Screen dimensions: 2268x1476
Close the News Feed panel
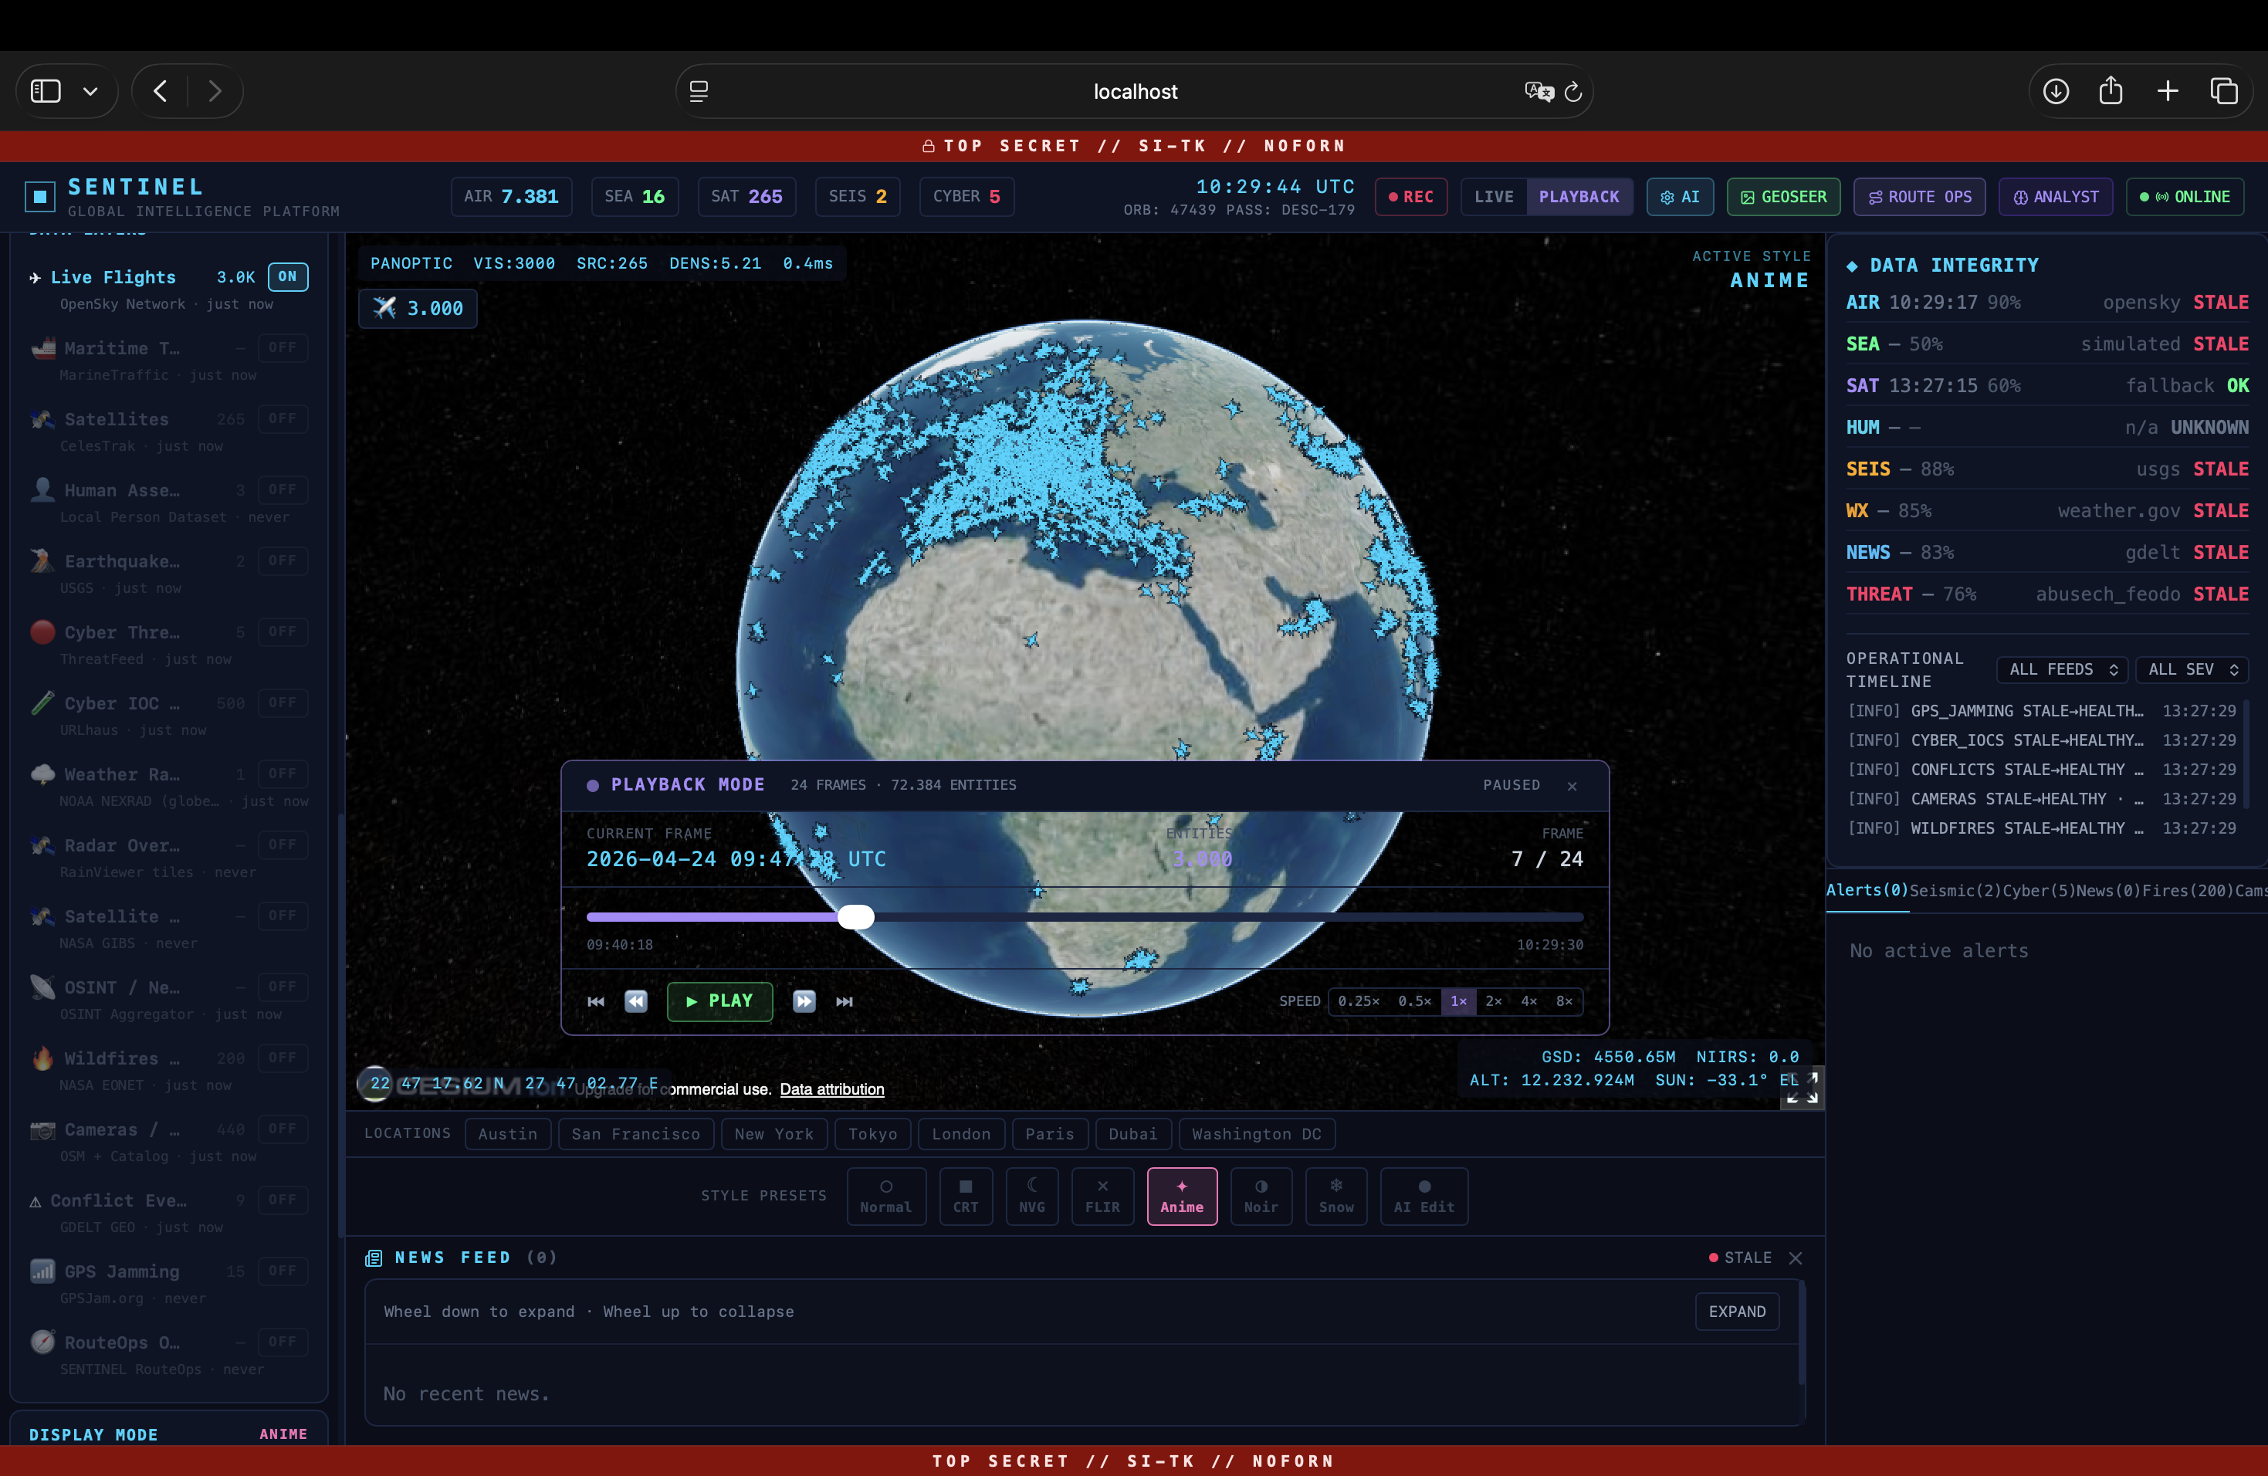[x=1796, y=1258]
